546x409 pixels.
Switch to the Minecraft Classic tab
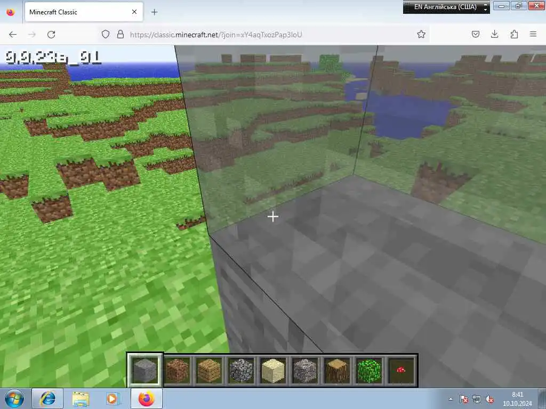84,12
